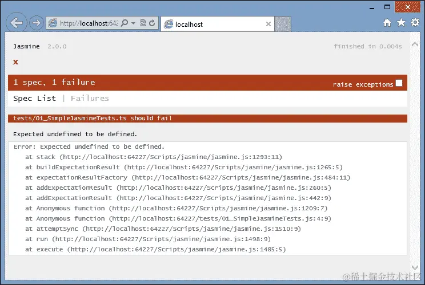Screen dimensions: 425x285
Task: Enable the raise exceptions checkbox
Action: tap(399, 83)
